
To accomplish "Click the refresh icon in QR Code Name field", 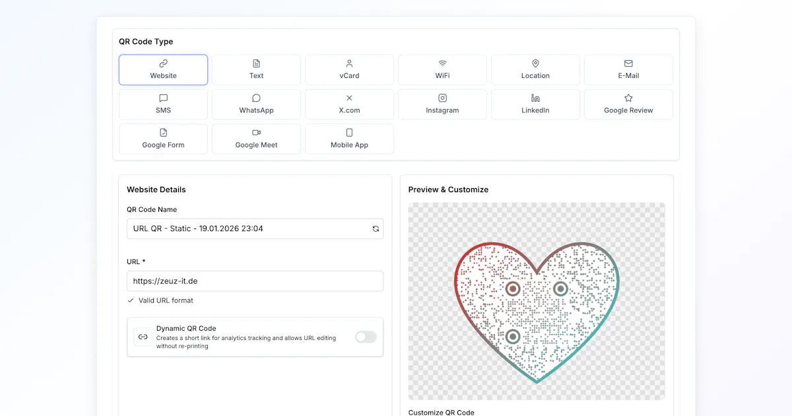I will coord(376,228).
